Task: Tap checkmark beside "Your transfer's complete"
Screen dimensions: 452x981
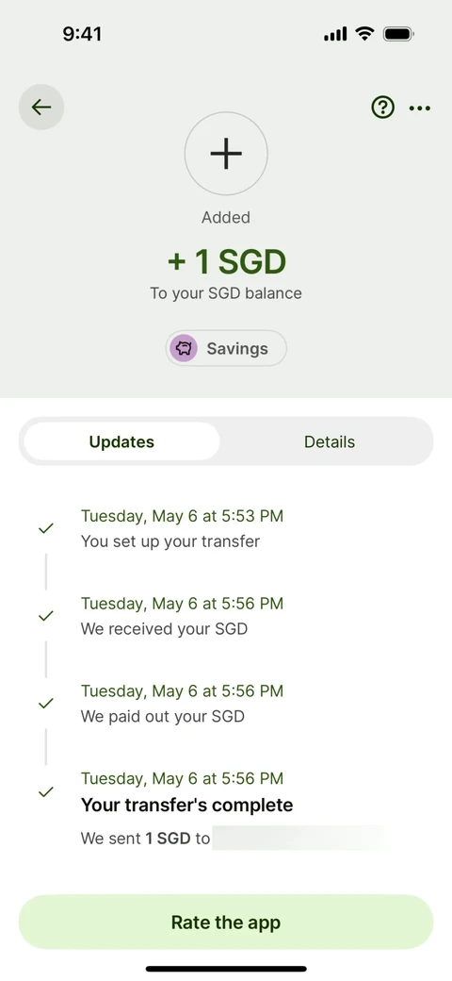Action: click(x=45, y=791)
